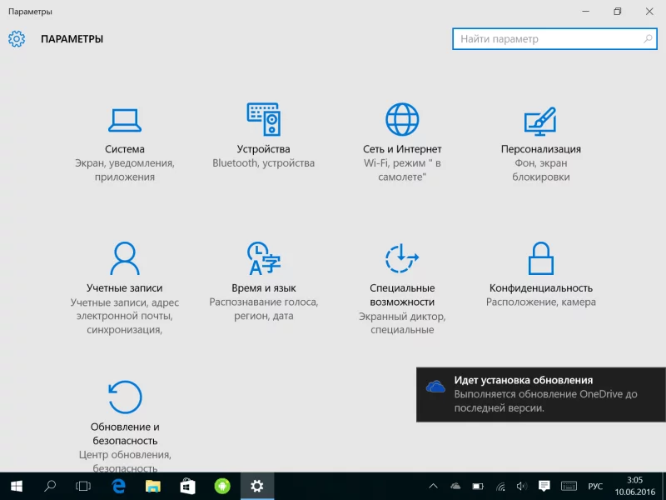Open Сеть и Интернет globe icon

point(402,121)
